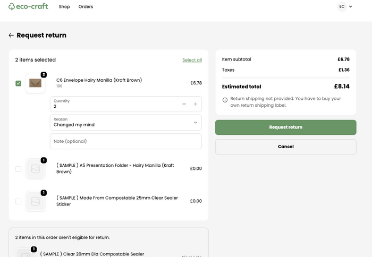The height and width of the screenshot is (257, 372).
Task: Click the back arrow beside Request return
Action: [11, 36]
